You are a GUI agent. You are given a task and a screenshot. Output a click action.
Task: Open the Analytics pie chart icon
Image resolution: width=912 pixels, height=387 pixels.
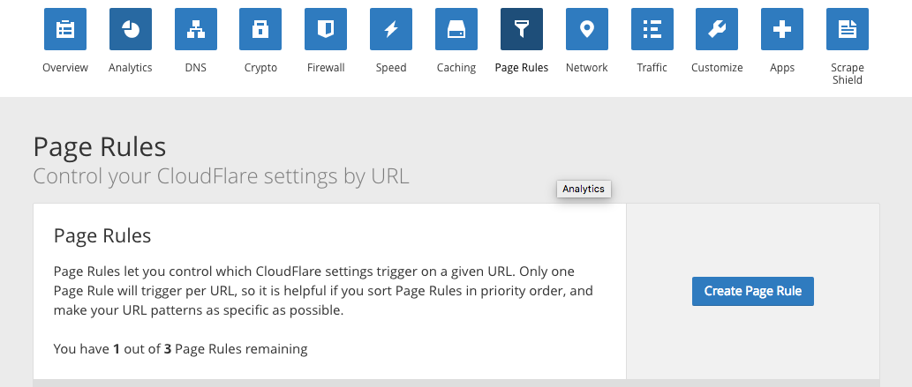[131, 29]
